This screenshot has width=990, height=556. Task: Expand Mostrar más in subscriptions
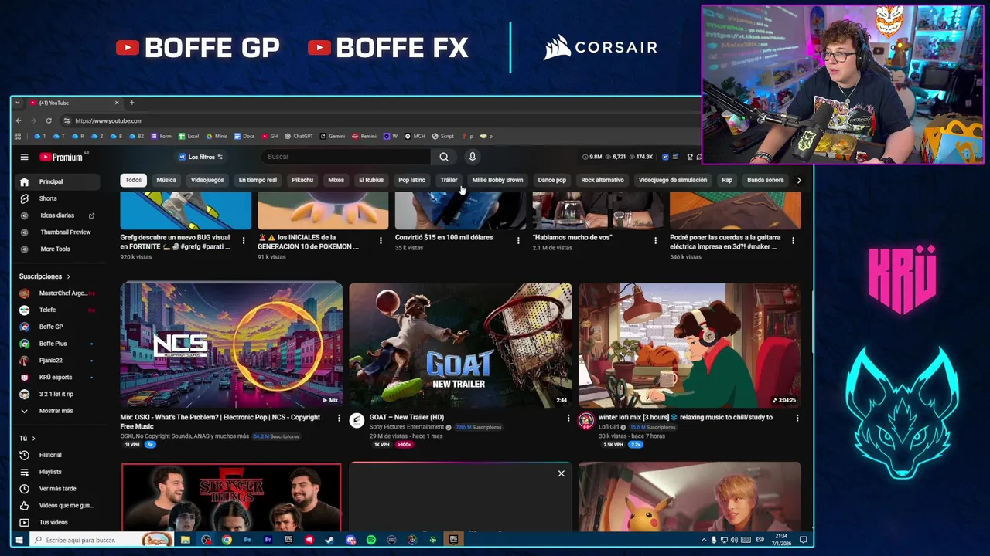click(58, 411)
